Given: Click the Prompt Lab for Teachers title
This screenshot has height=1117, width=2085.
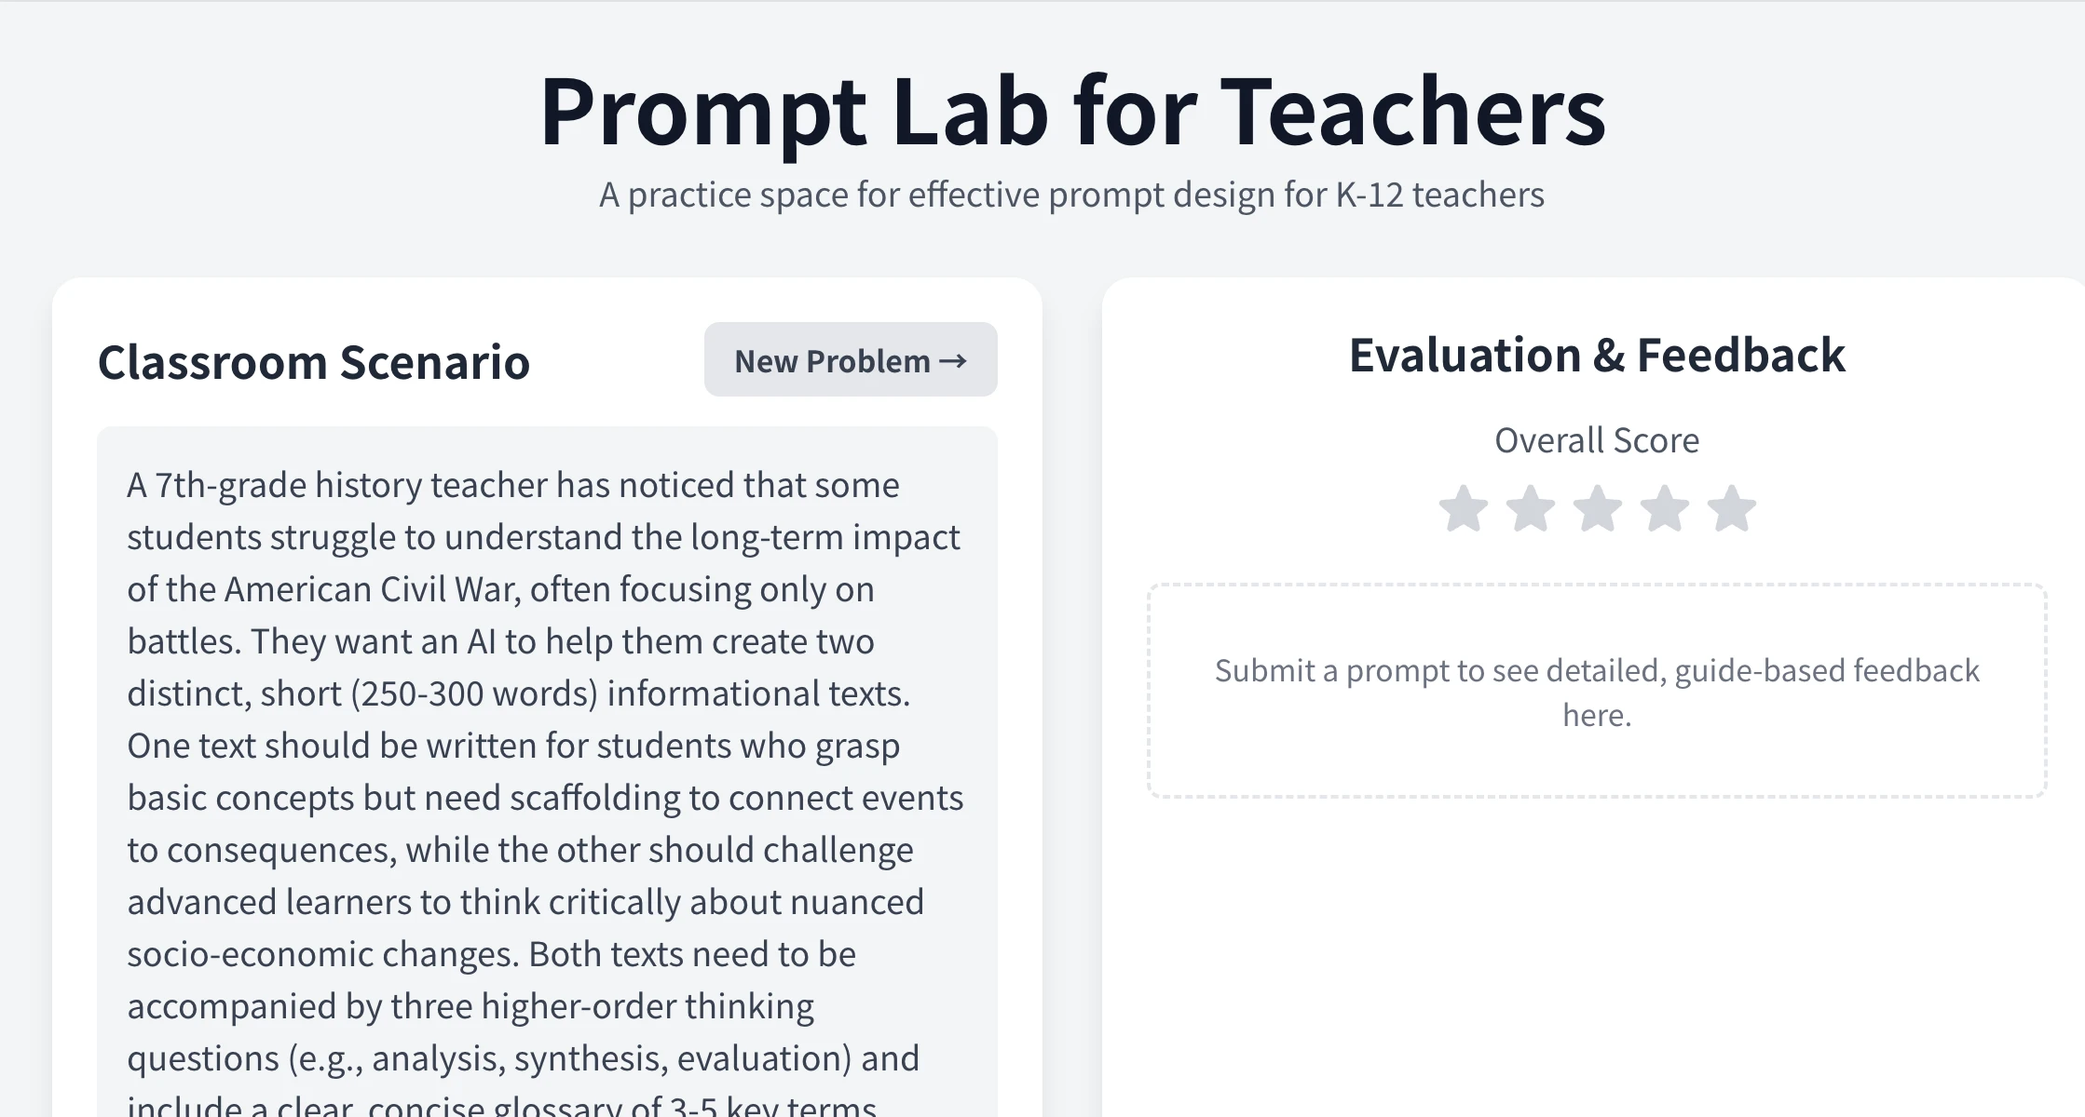Looking at the screenshot, I should tap(1072, 111).
